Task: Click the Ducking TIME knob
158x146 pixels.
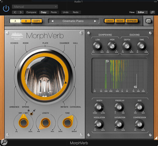Action: click(x=141, y=46)
